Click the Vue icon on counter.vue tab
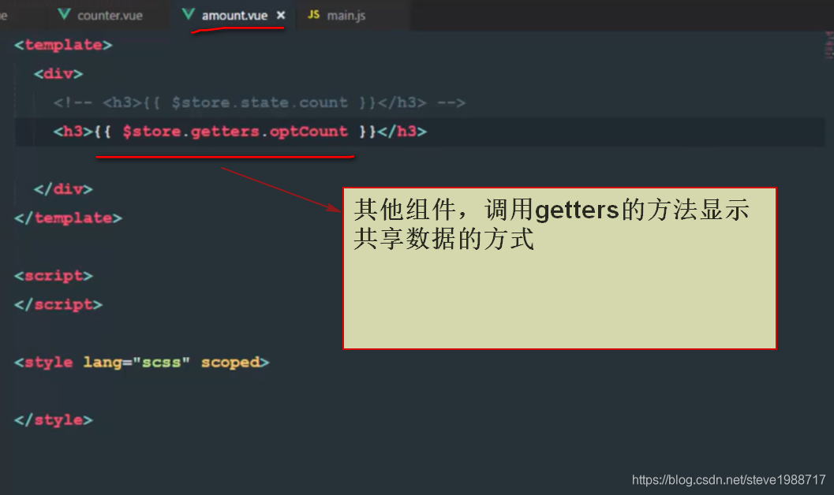This screenshot has width=834, height=495. click(65, 14)
